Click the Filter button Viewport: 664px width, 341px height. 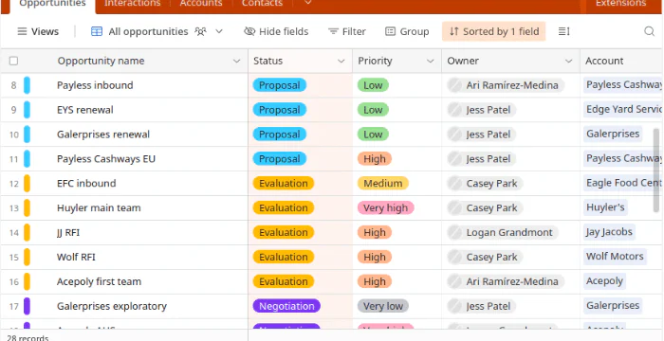[x=347, y=31]
